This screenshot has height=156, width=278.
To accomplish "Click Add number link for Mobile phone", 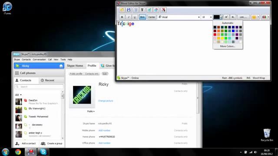I will coord(104,130).
